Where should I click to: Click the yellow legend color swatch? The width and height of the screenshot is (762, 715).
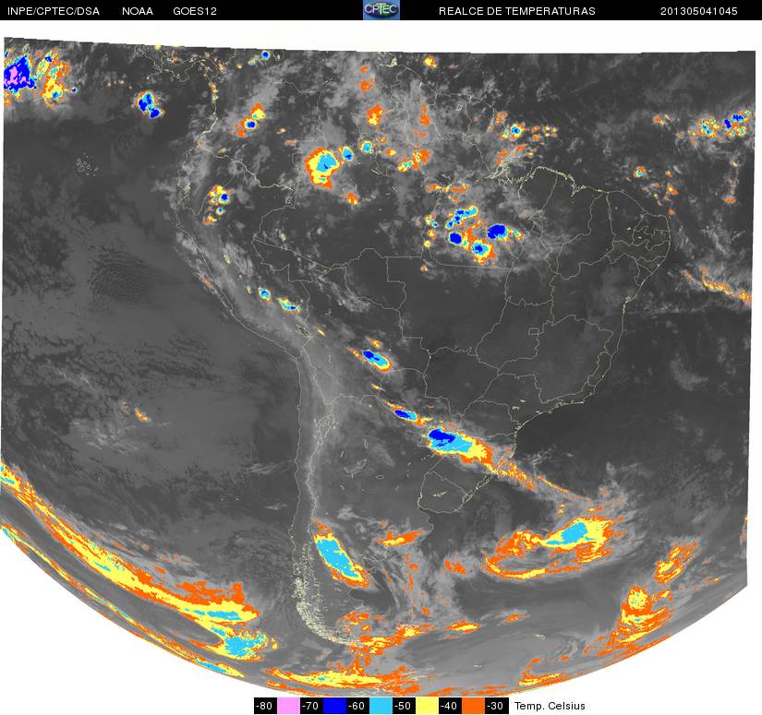(x=427, y=706)
